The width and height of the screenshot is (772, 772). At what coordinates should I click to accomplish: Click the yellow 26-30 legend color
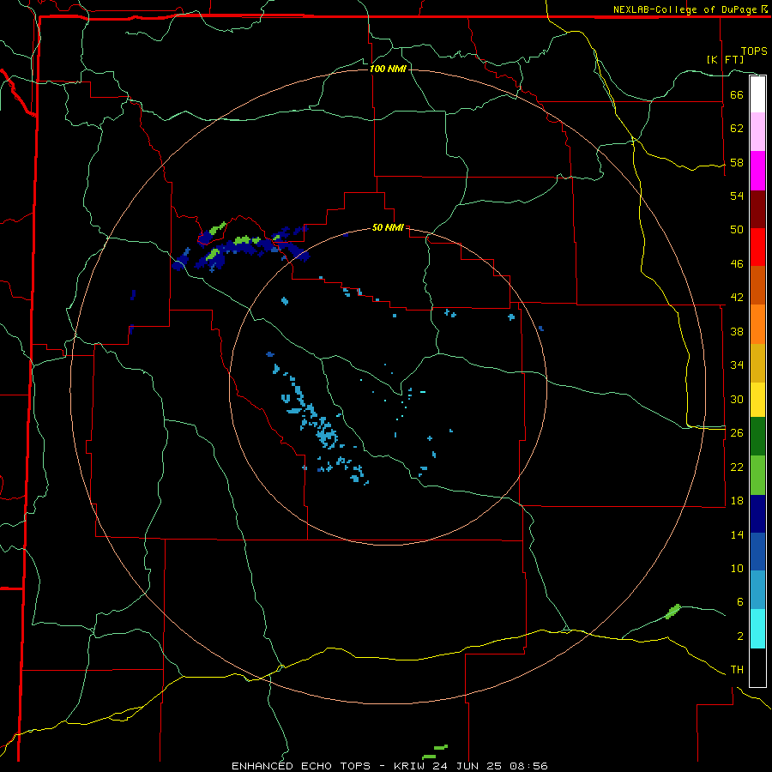(757, 400)
